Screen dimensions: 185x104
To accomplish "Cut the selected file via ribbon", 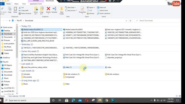I will [x=21, y=8].
